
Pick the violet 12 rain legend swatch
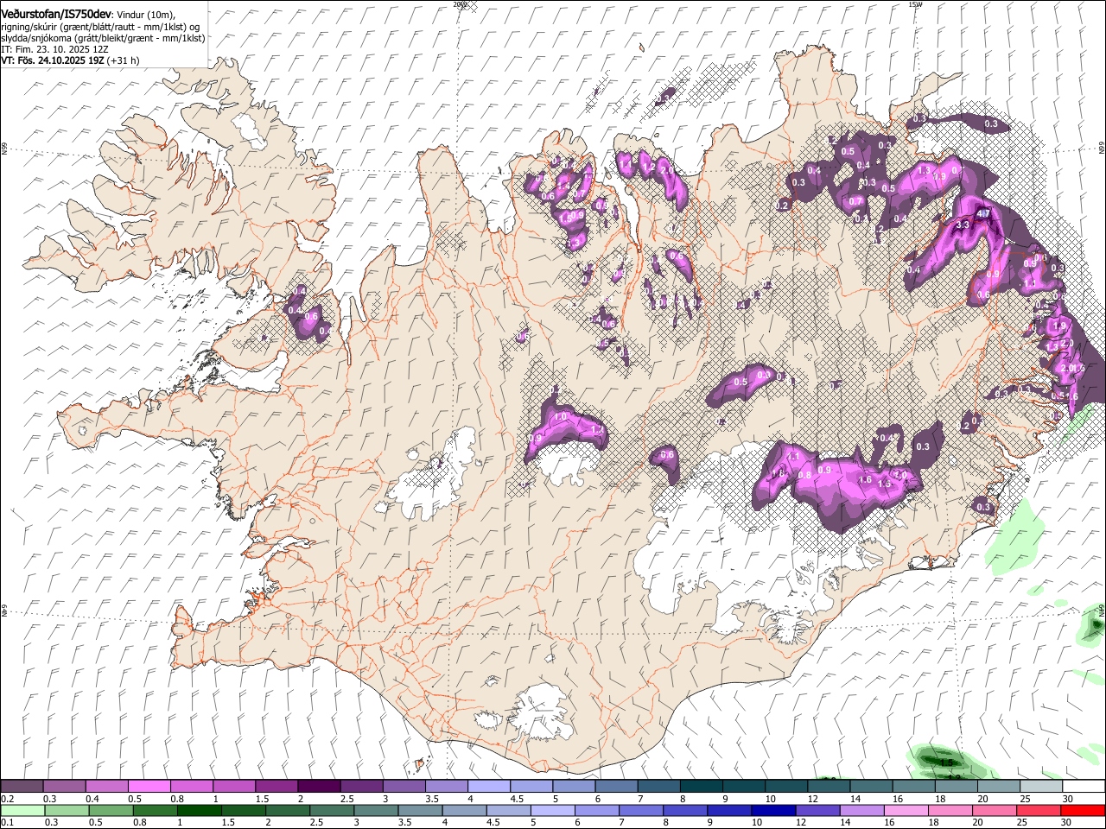(x=818, y=810)
